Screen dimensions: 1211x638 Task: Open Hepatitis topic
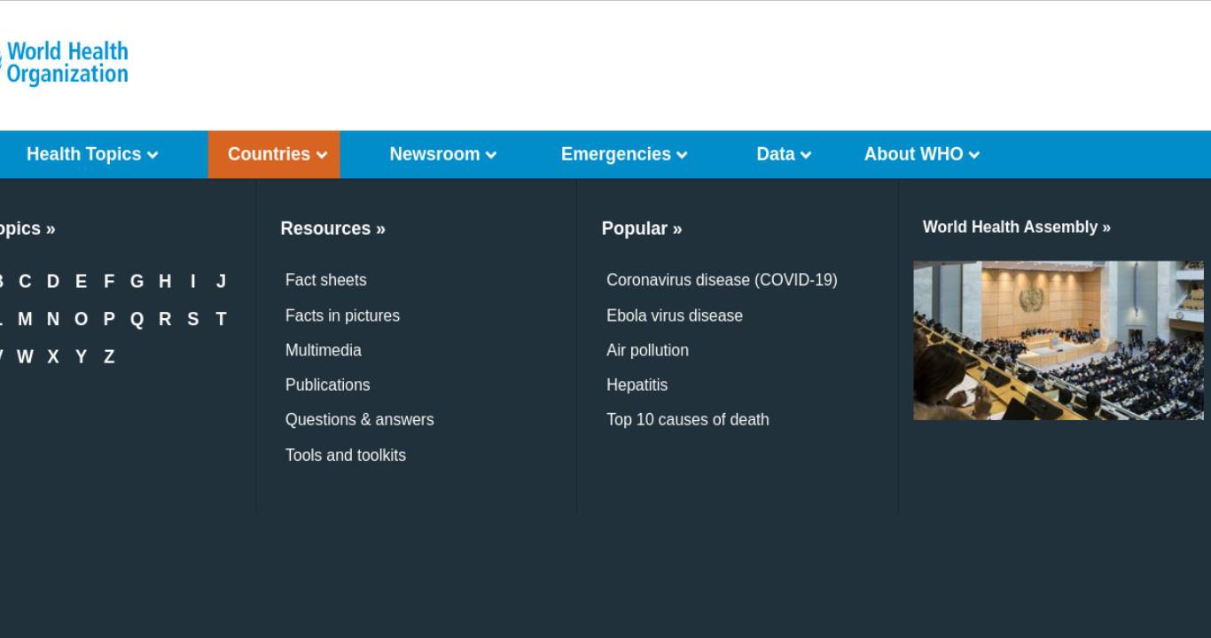click(x=637, y=385)
